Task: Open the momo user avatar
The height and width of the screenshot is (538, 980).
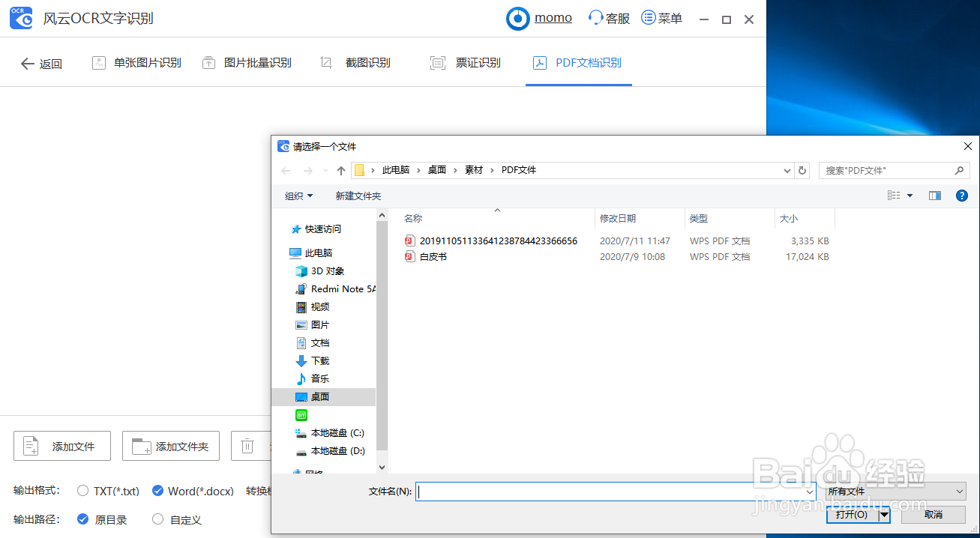Action: 518,19
